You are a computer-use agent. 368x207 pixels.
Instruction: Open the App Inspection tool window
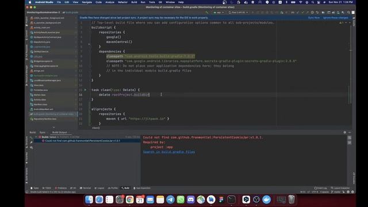tap(142, 188)
